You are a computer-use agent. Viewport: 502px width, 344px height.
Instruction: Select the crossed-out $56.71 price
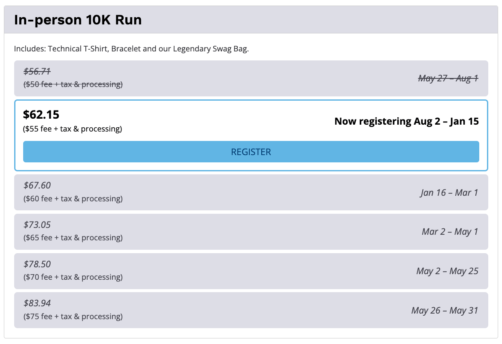37,72
